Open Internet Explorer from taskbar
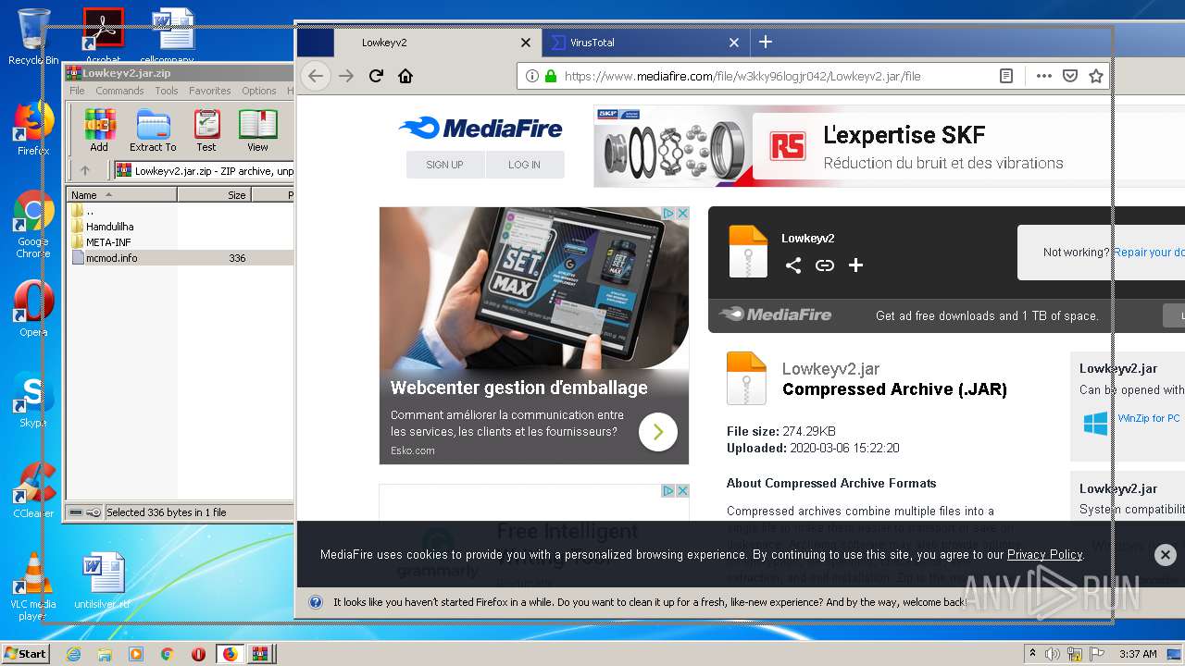 (73, 654)
